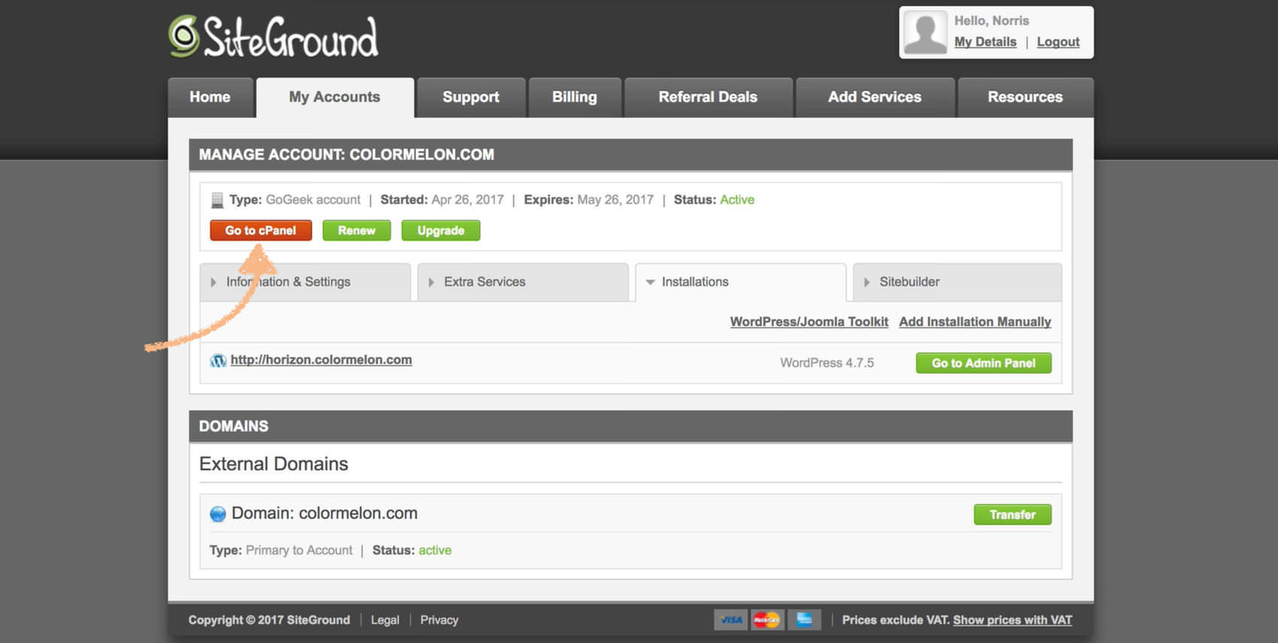
Task: Click the Logout link
Action: click(x=1058, y=42)
